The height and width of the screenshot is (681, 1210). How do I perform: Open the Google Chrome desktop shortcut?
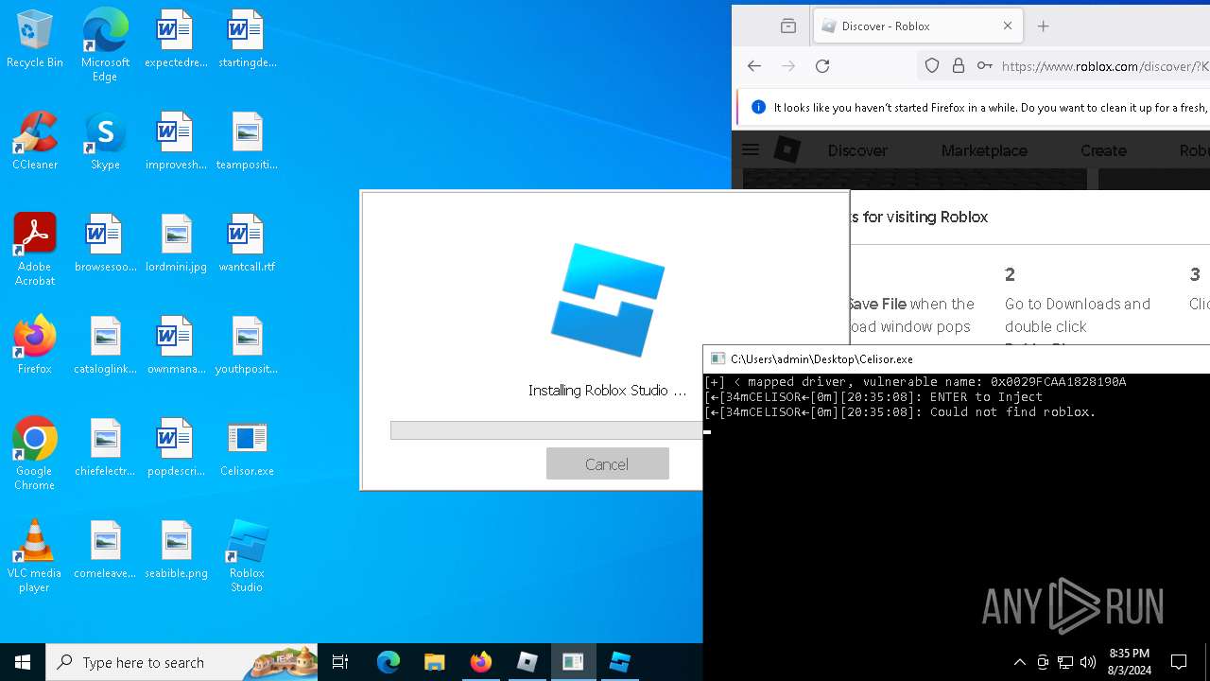pyautogui.click(x=35, y=454)
